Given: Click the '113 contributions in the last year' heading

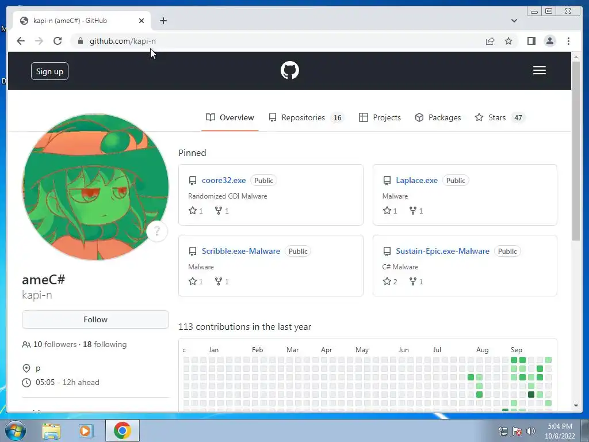Looking at the screenshot, I should [x=244, y=327].
